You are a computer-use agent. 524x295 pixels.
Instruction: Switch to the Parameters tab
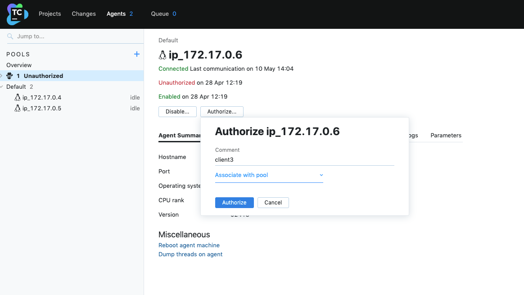(x=446, y=136)
